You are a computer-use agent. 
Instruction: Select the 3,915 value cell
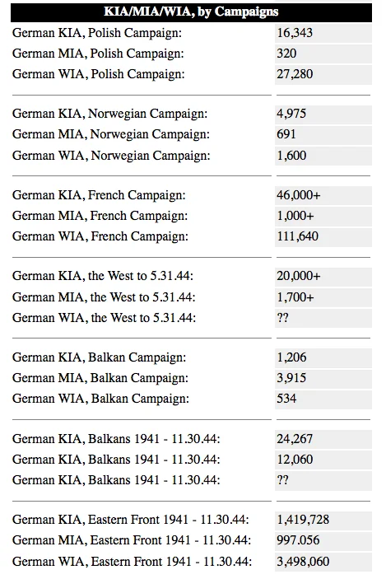tap(323, 378)
